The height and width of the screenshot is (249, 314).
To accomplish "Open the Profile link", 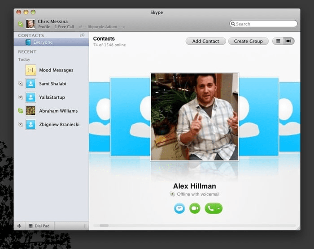I will tap(44, 27).
